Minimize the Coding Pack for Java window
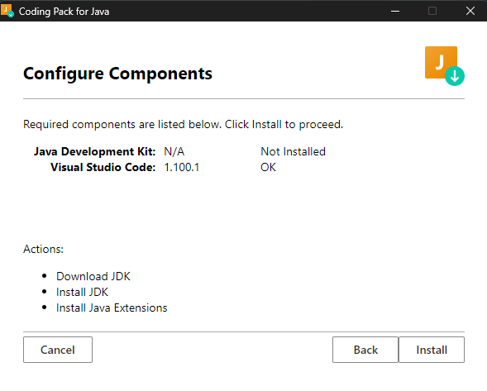 tap(395, 12)
